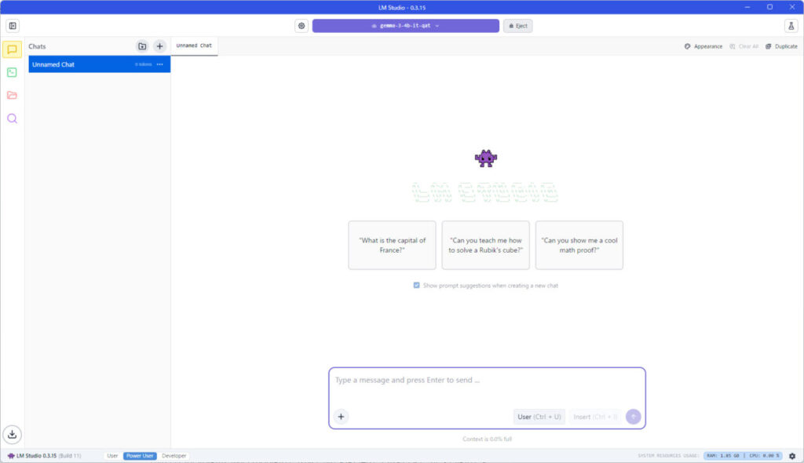Screen dimensions: 804x463
Task: Select Unnamed Chat in the chats list
Action: coord(100,64)
